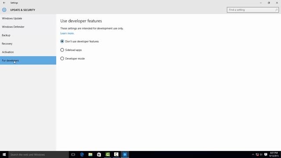The image size is (281, 158).
Task: Open the volume control in system tray
Action: click(261, 154)
